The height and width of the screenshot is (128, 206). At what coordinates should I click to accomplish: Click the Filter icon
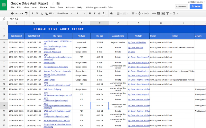(167, 13)
